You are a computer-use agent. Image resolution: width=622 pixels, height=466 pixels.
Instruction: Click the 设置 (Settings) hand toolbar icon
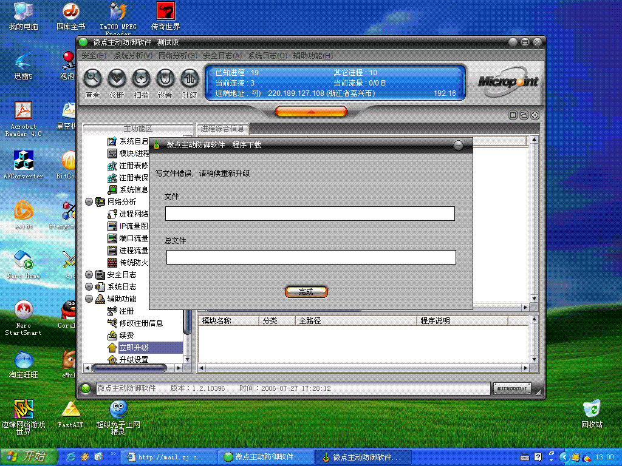(x=165, y=78)
